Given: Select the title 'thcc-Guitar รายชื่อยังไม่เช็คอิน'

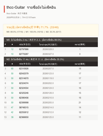Looking at the screenshot, I should (31, 7).
